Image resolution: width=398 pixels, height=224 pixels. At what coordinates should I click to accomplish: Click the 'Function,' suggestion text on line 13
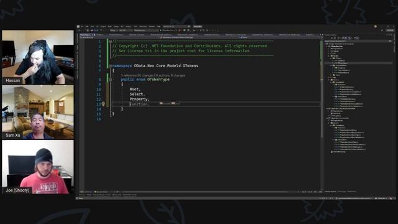click(x=139, y=104)
